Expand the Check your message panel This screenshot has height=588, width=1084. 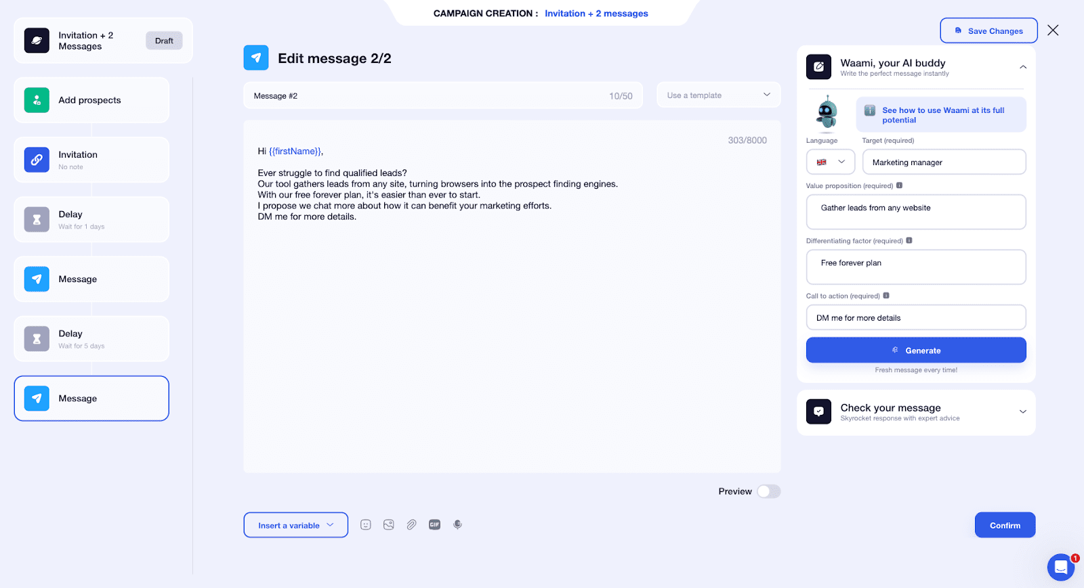(x=1022, y=411)
